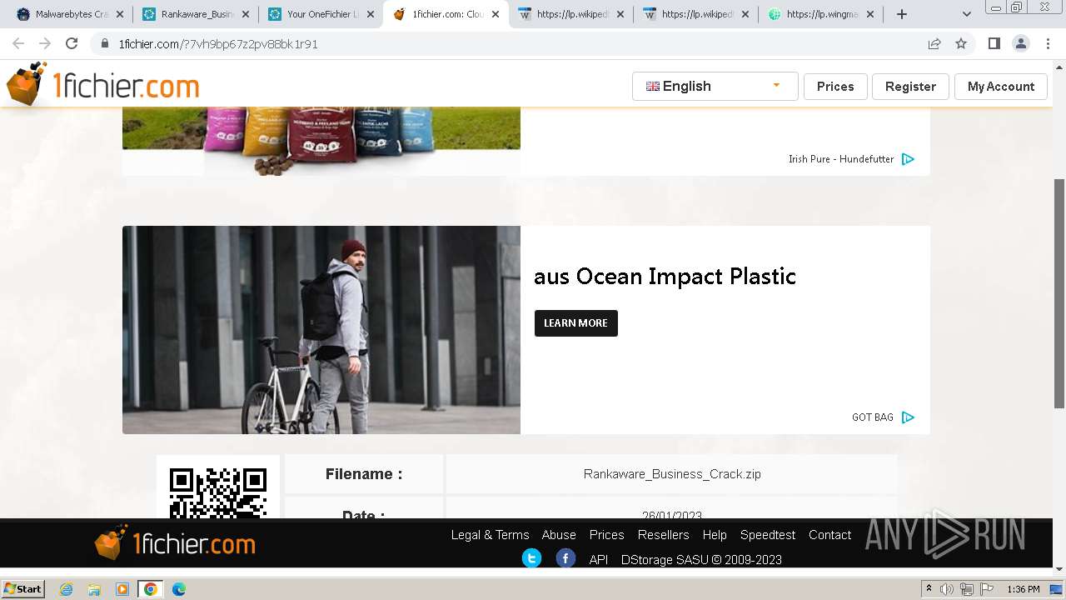Open the Abuse footer link
Image resolution: width=1066 pixels, height=600 pixels.
559,535
